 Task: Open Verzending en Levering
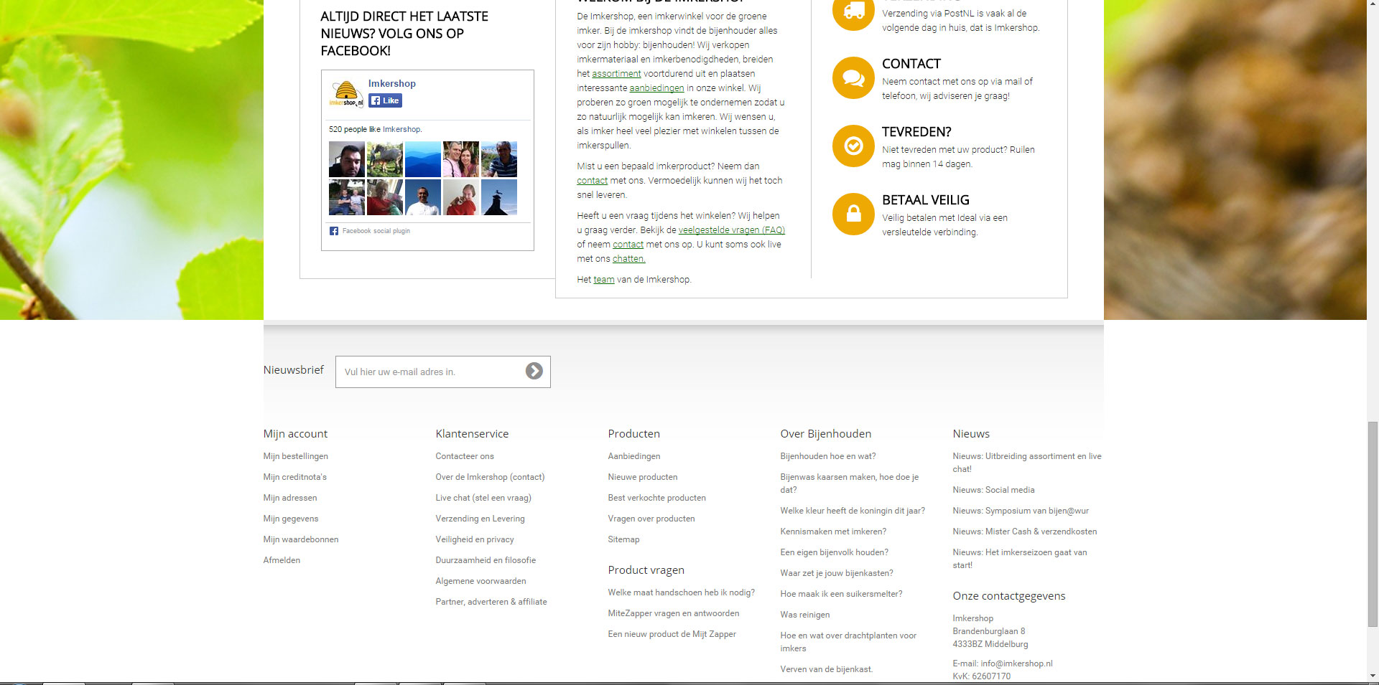click(480, 519)
